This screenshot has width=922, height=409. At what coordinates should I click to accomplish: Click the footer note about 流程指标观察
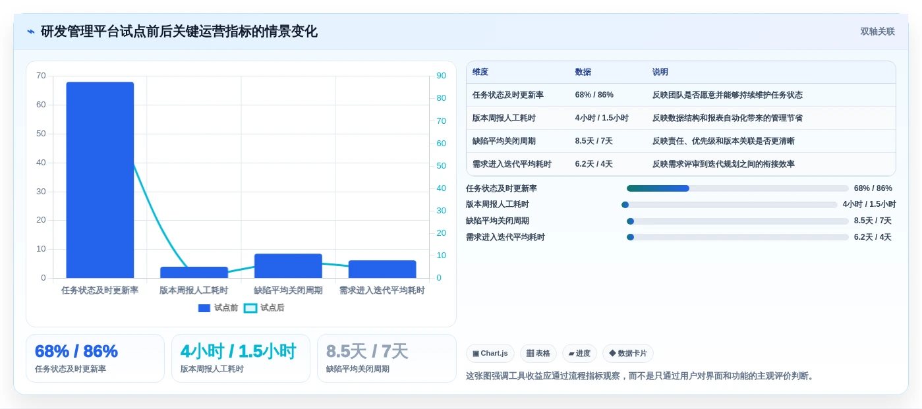(641, 376)
